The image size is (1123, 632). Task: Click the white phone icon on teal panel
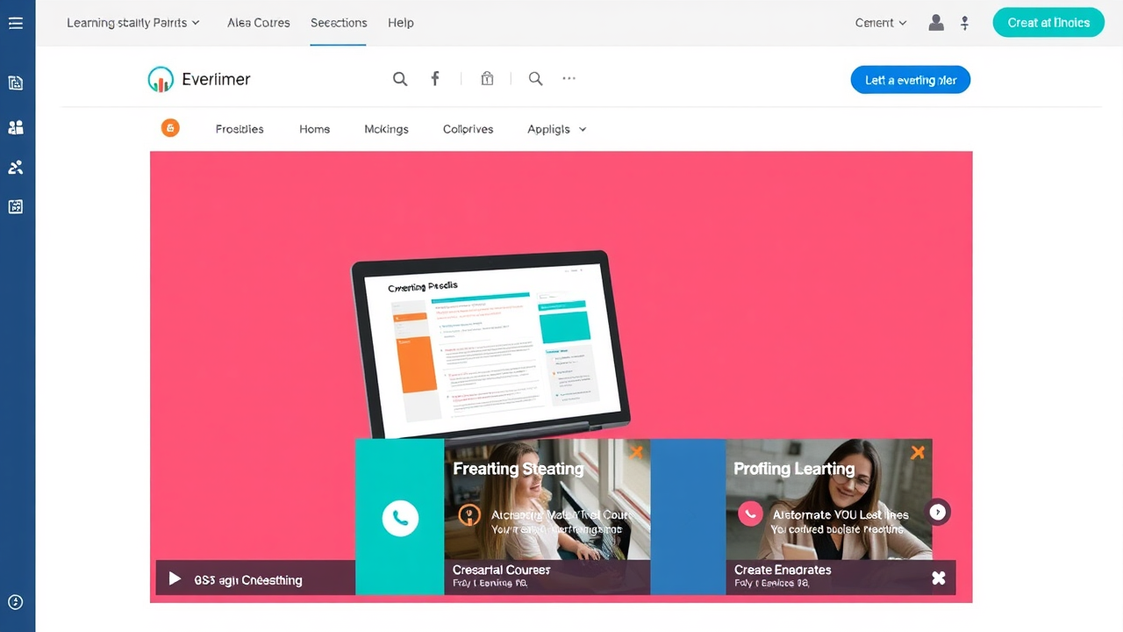[x=400, y=518]
